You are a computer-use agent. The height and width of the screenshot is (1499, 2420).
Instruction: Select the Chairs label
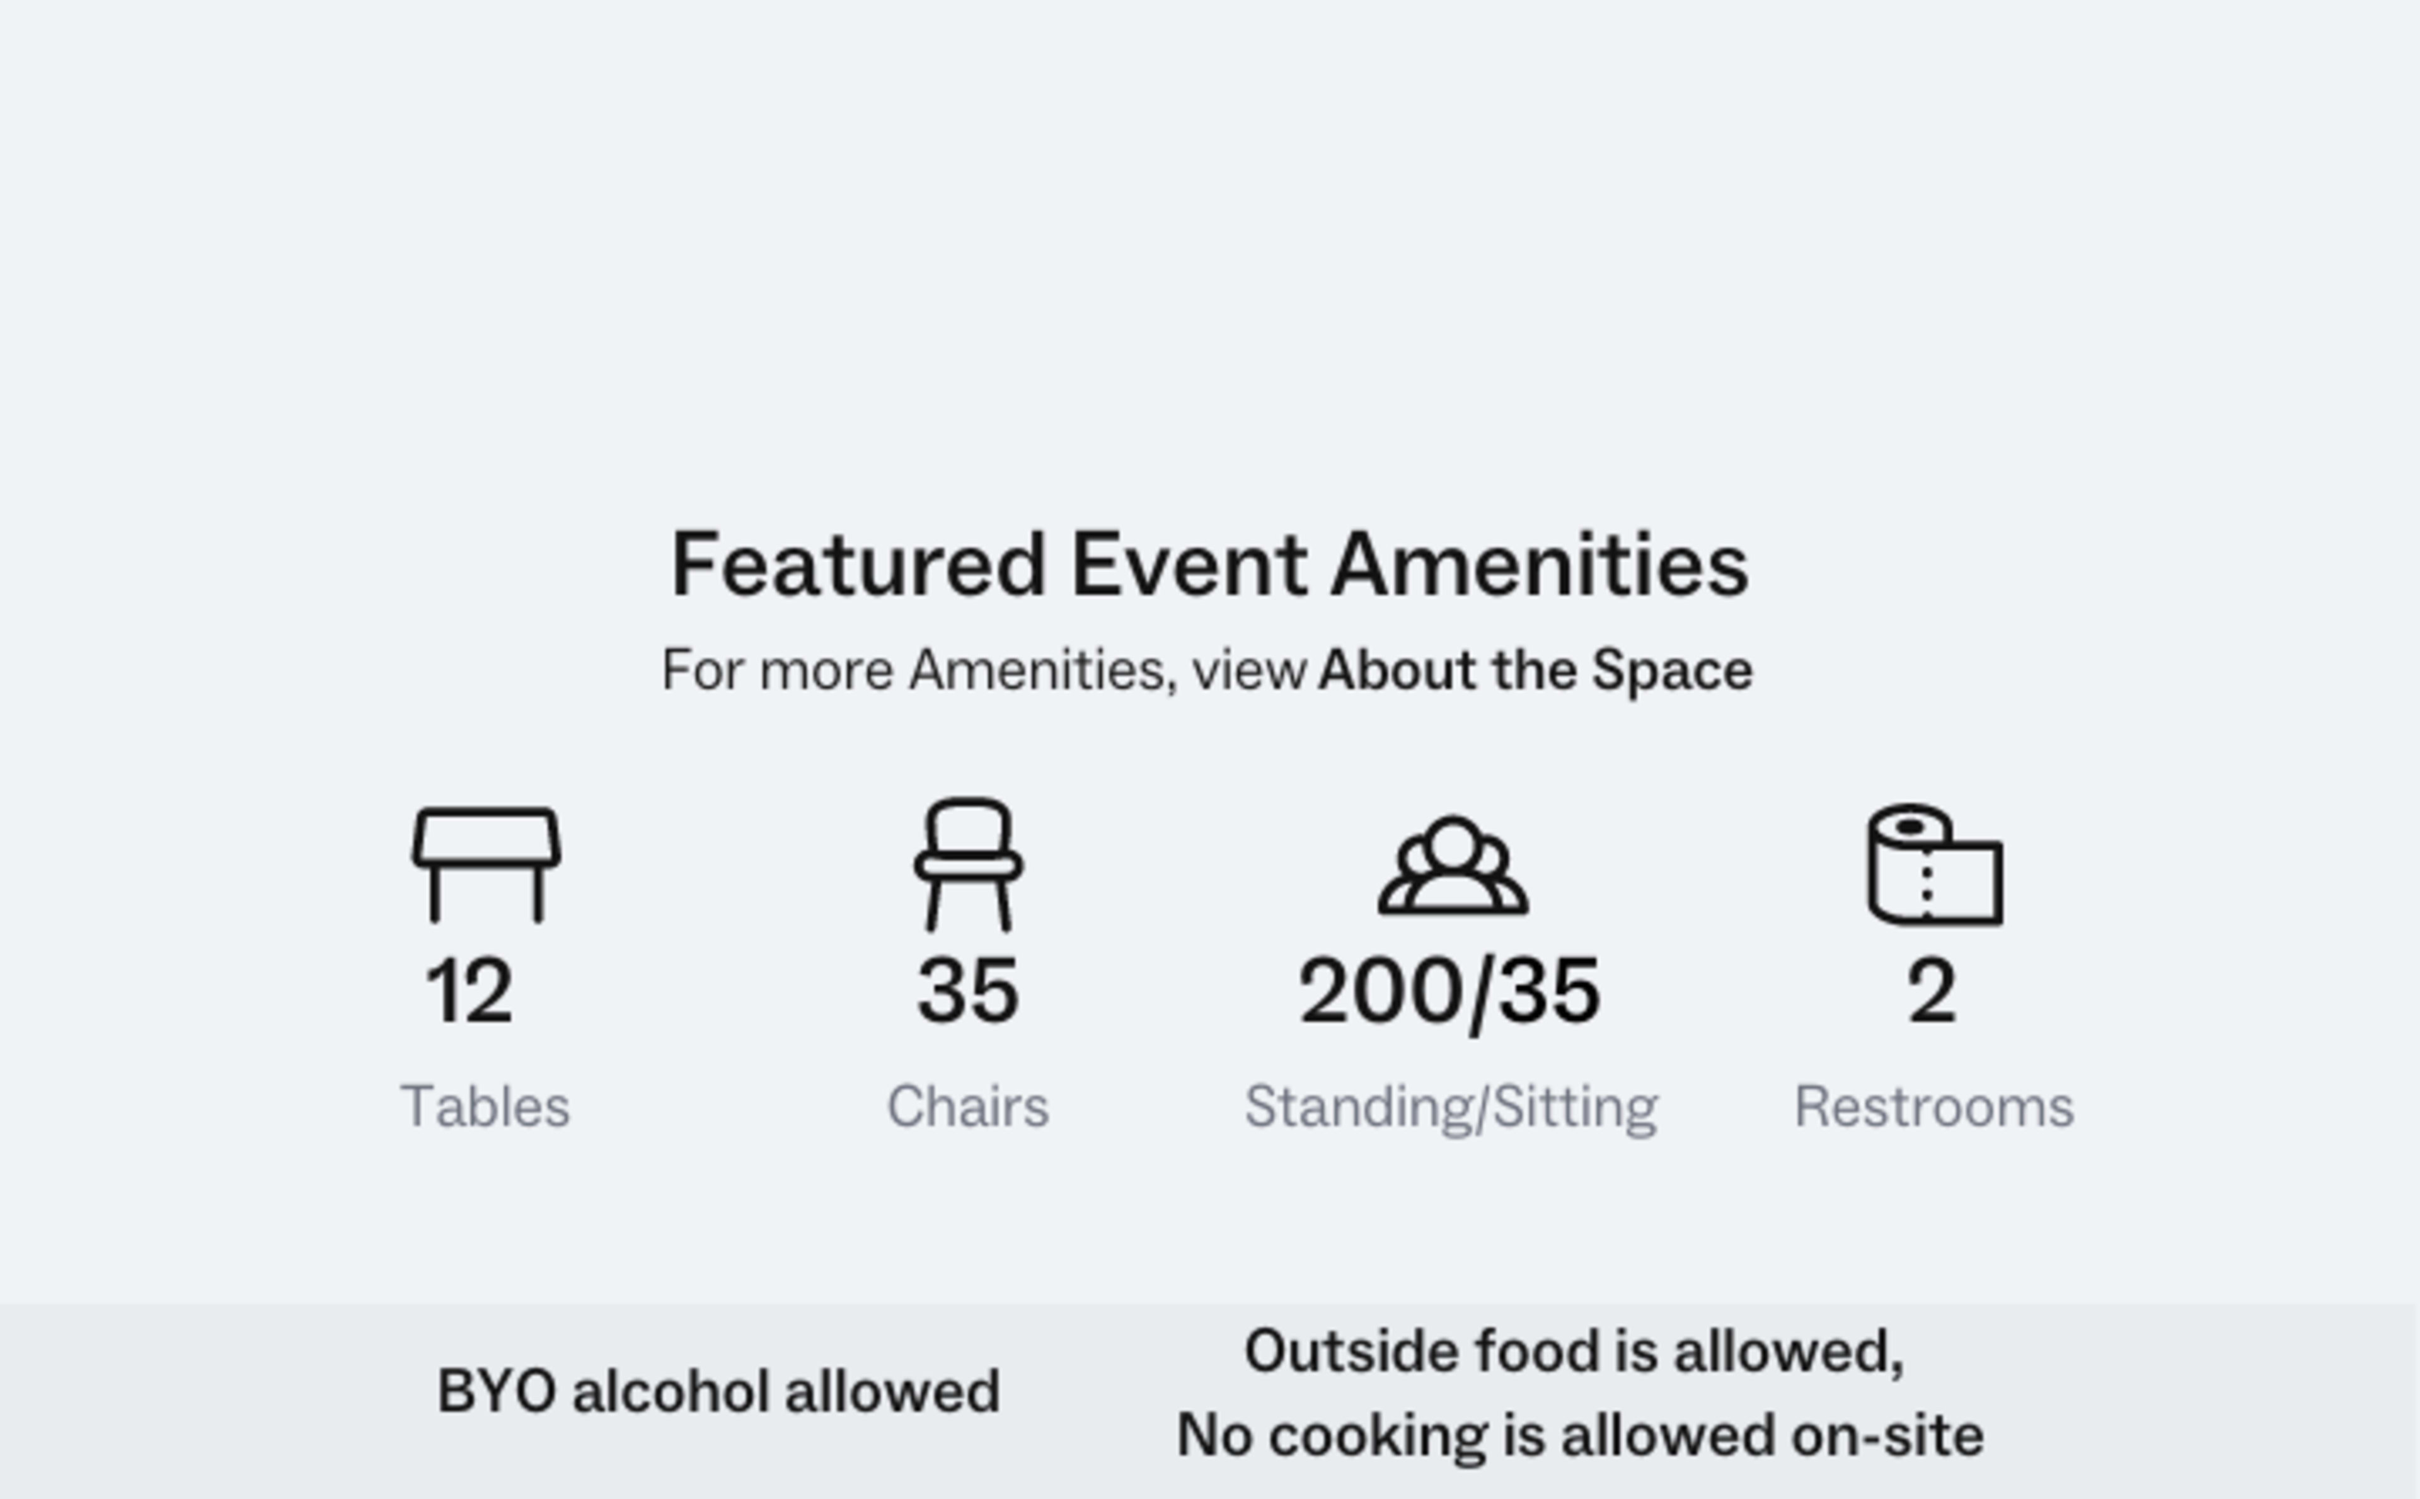(967, 1106)
